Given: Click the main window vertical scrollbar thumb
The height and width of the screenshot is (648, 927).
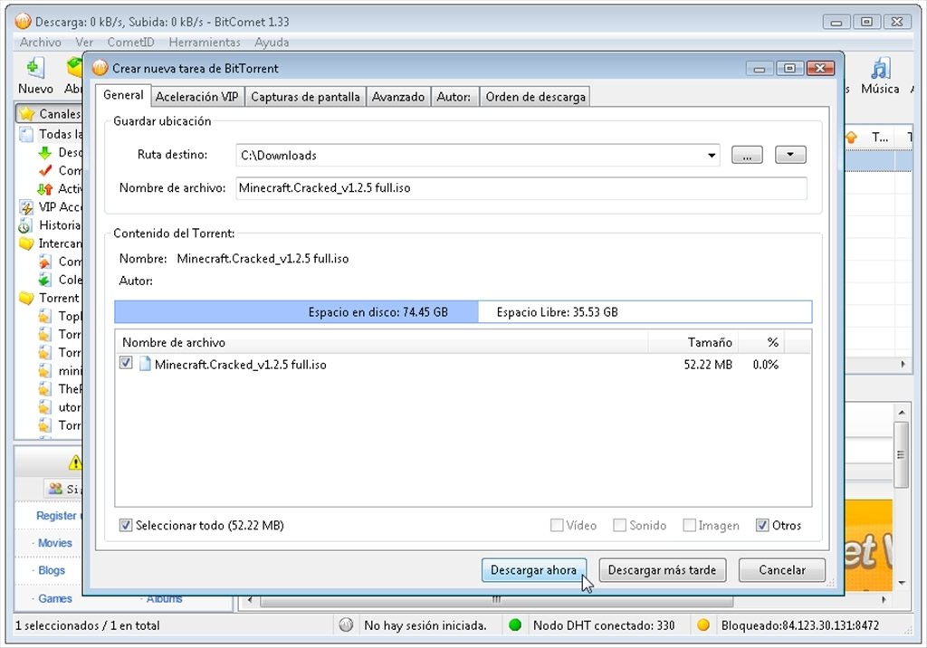Looking at the screenshot, I should pyautogui.click(x=901, y=454).
